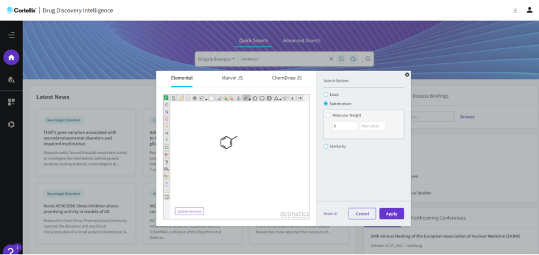539x255 pixels.
Task: Pick the Bromine (Br) atom tool
Action: 166,155
